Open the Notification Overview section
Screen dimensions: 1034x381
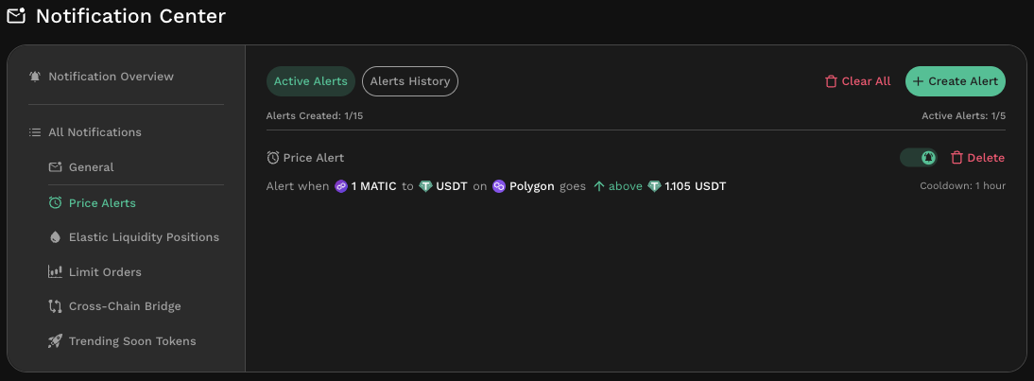pos(111,77)
